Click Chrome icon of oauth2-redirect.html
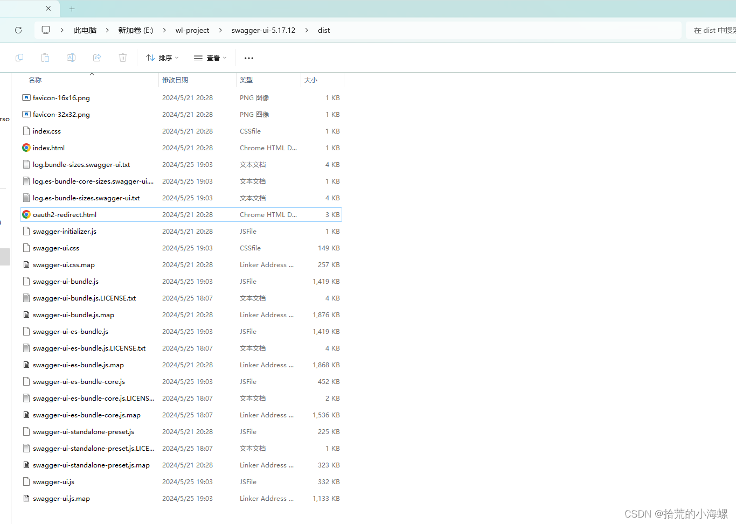Image resolution: width=736 pixels, height=524 pixels. (26, 214)
